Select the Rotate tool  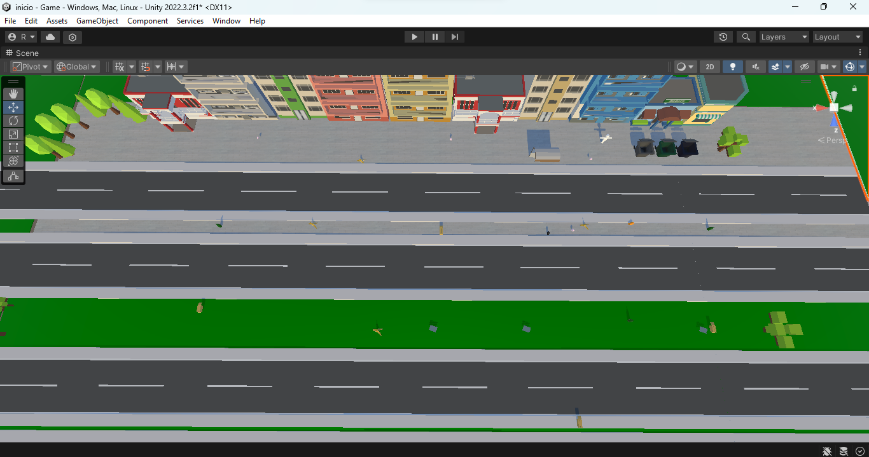click(13, 121)
